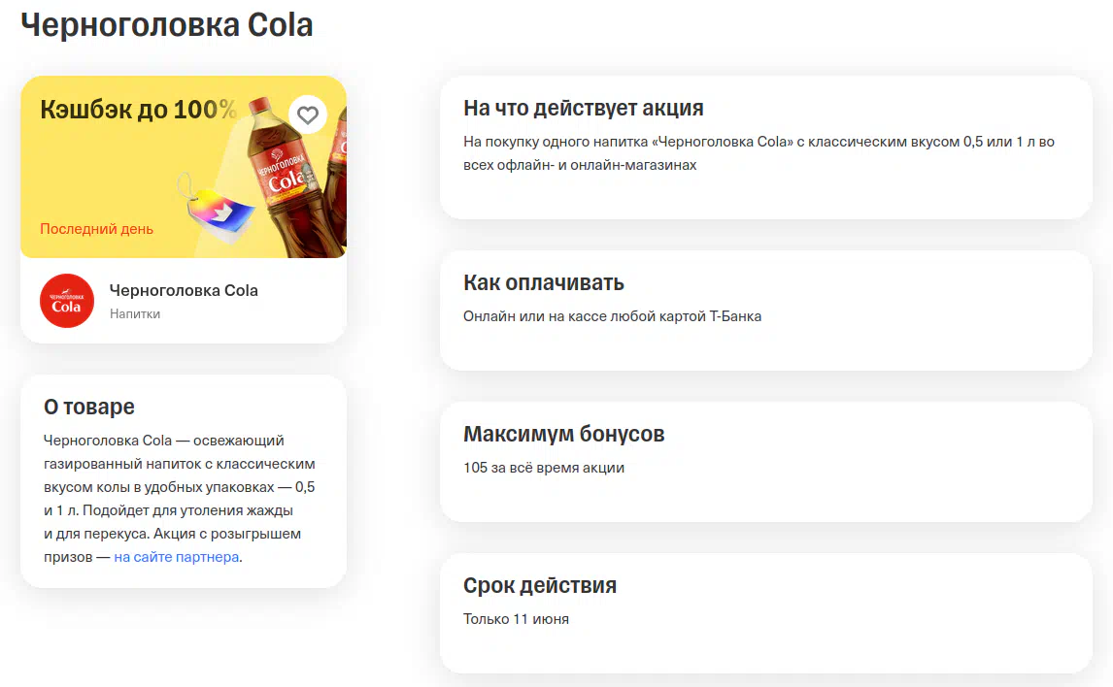Screen dimensions: 1113x687
Task: Toggle the heart favorite icon on banner
Action: click(308, 115)
